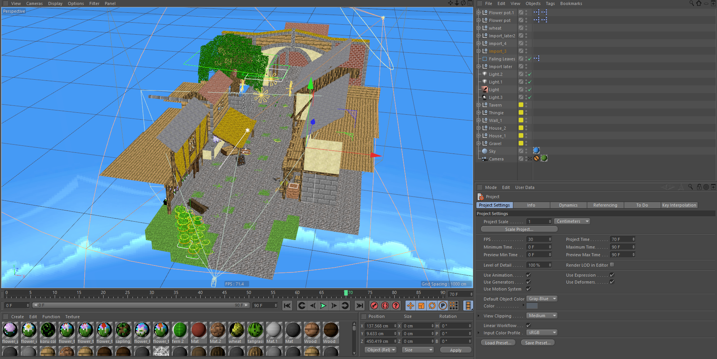Expand the Tavern object tree
Viewport: 717px width, 359px height.
(x=479, y=105)
